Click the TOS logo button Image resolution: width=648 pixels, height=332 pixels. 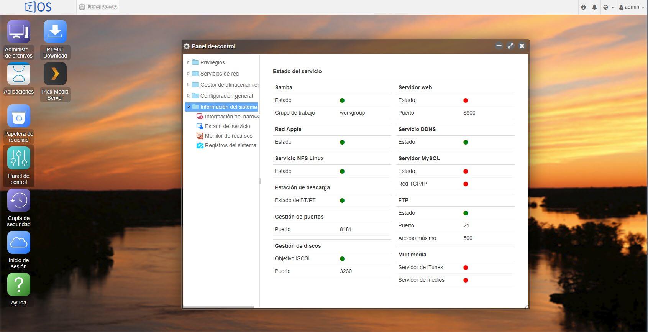(x=38, y=7)
